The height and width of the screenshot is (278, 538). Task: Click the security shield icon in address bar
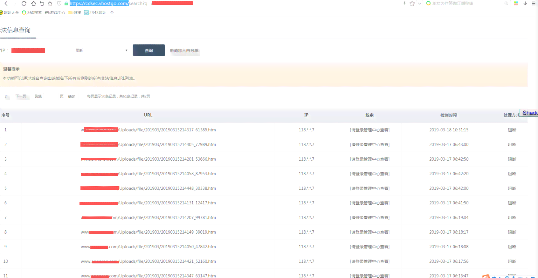click(x=59, y=3)
